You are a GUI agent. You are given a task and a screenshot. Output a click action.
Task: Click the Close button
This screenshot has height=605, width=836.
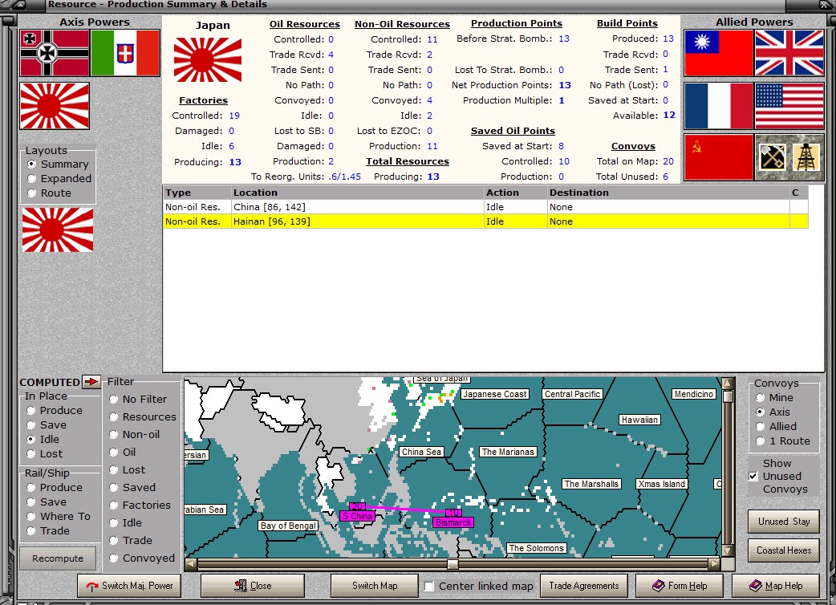(253, 586)
